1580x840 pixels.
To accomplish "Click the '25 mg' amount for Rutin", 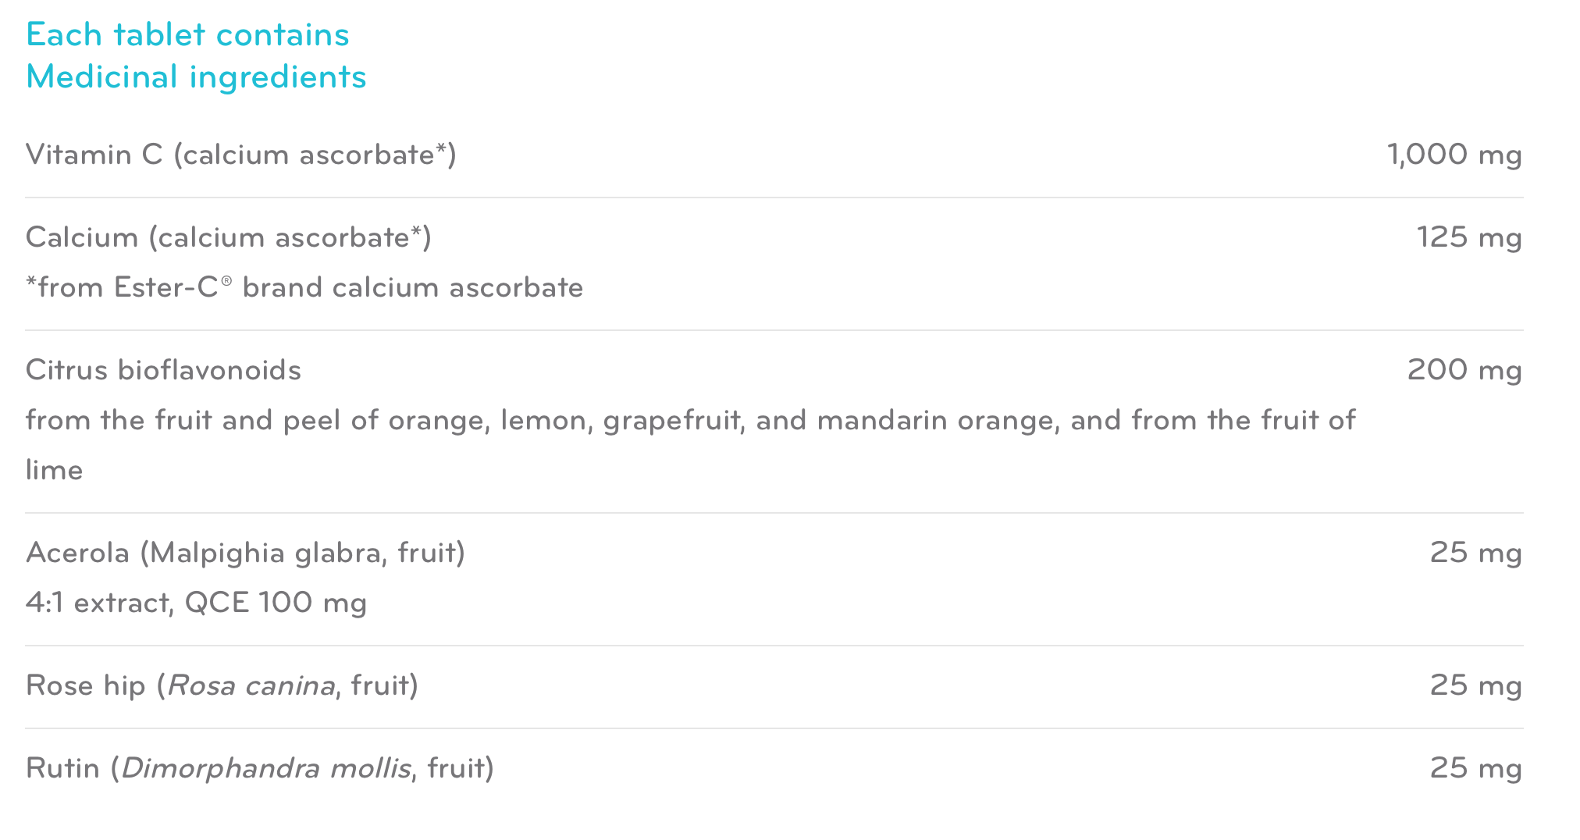I will (x=1475, y=768).
